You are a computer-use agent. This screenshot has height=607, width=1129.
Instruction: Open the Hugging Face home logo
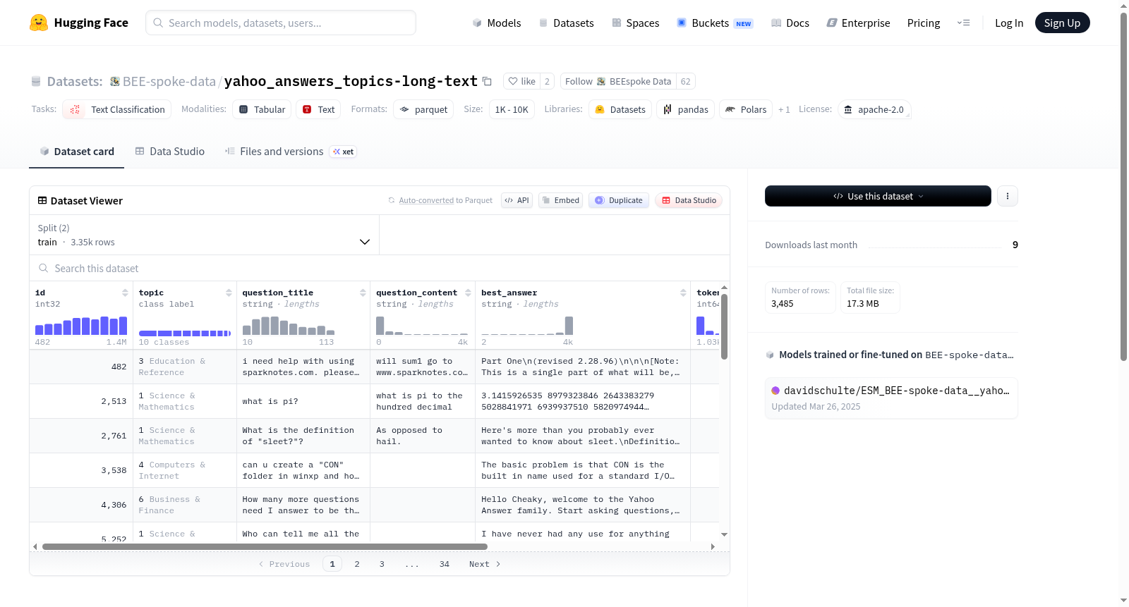click(79, 23)
